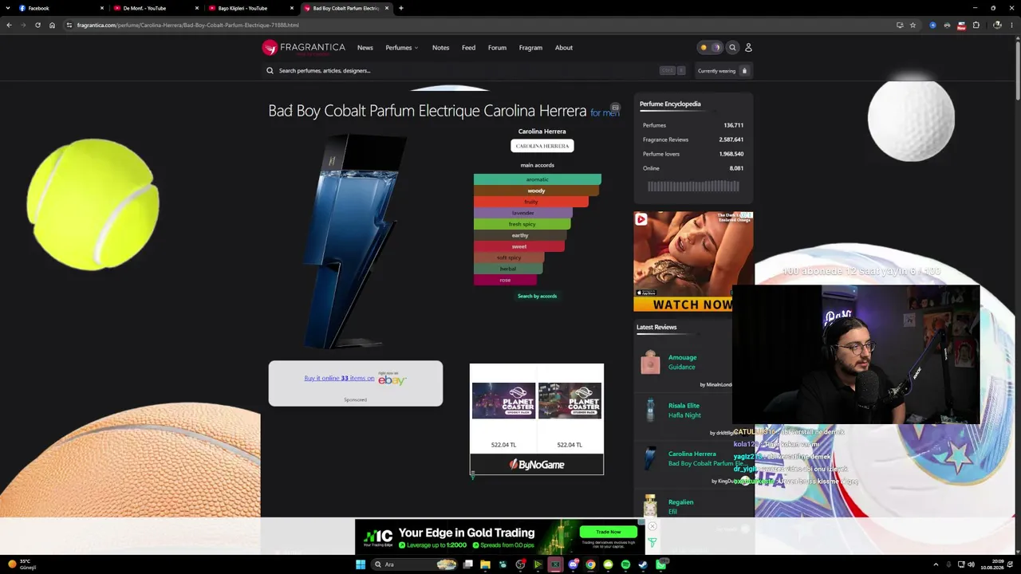1021x574 pixels.
Task: Toggle the light/dark theme switch
Action: [709, 48]
